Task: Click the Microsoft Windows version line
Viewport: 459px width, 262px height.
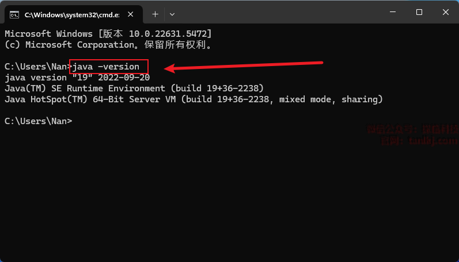Action: (x=108, y=34)
